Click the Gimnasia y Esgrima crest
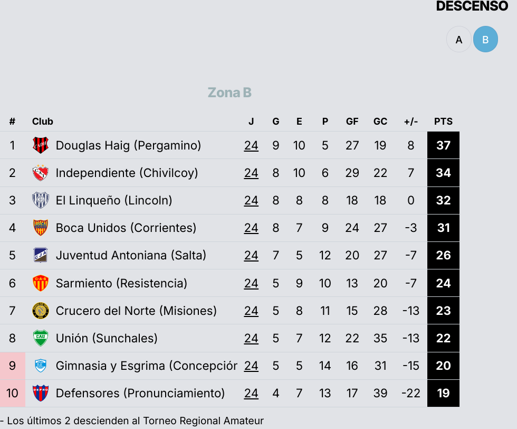Viewport: 517px width, 429px height. [x=41, y=366]
